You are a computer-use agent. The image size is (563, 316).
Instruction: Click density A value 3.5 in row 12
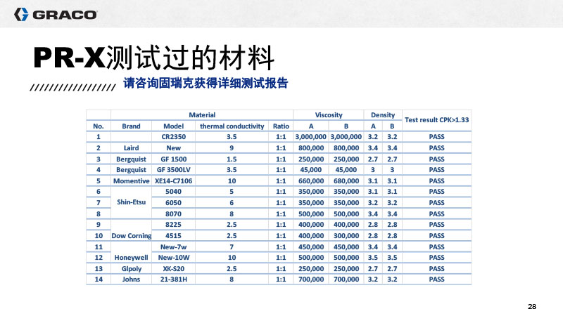click(x=373, y=258)
